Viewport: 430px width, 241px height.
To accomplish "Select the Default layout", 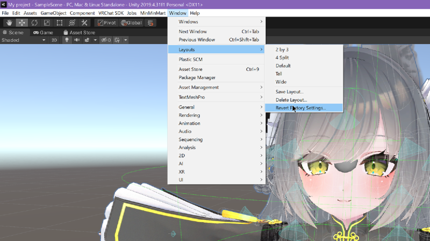I will [304, 65].
